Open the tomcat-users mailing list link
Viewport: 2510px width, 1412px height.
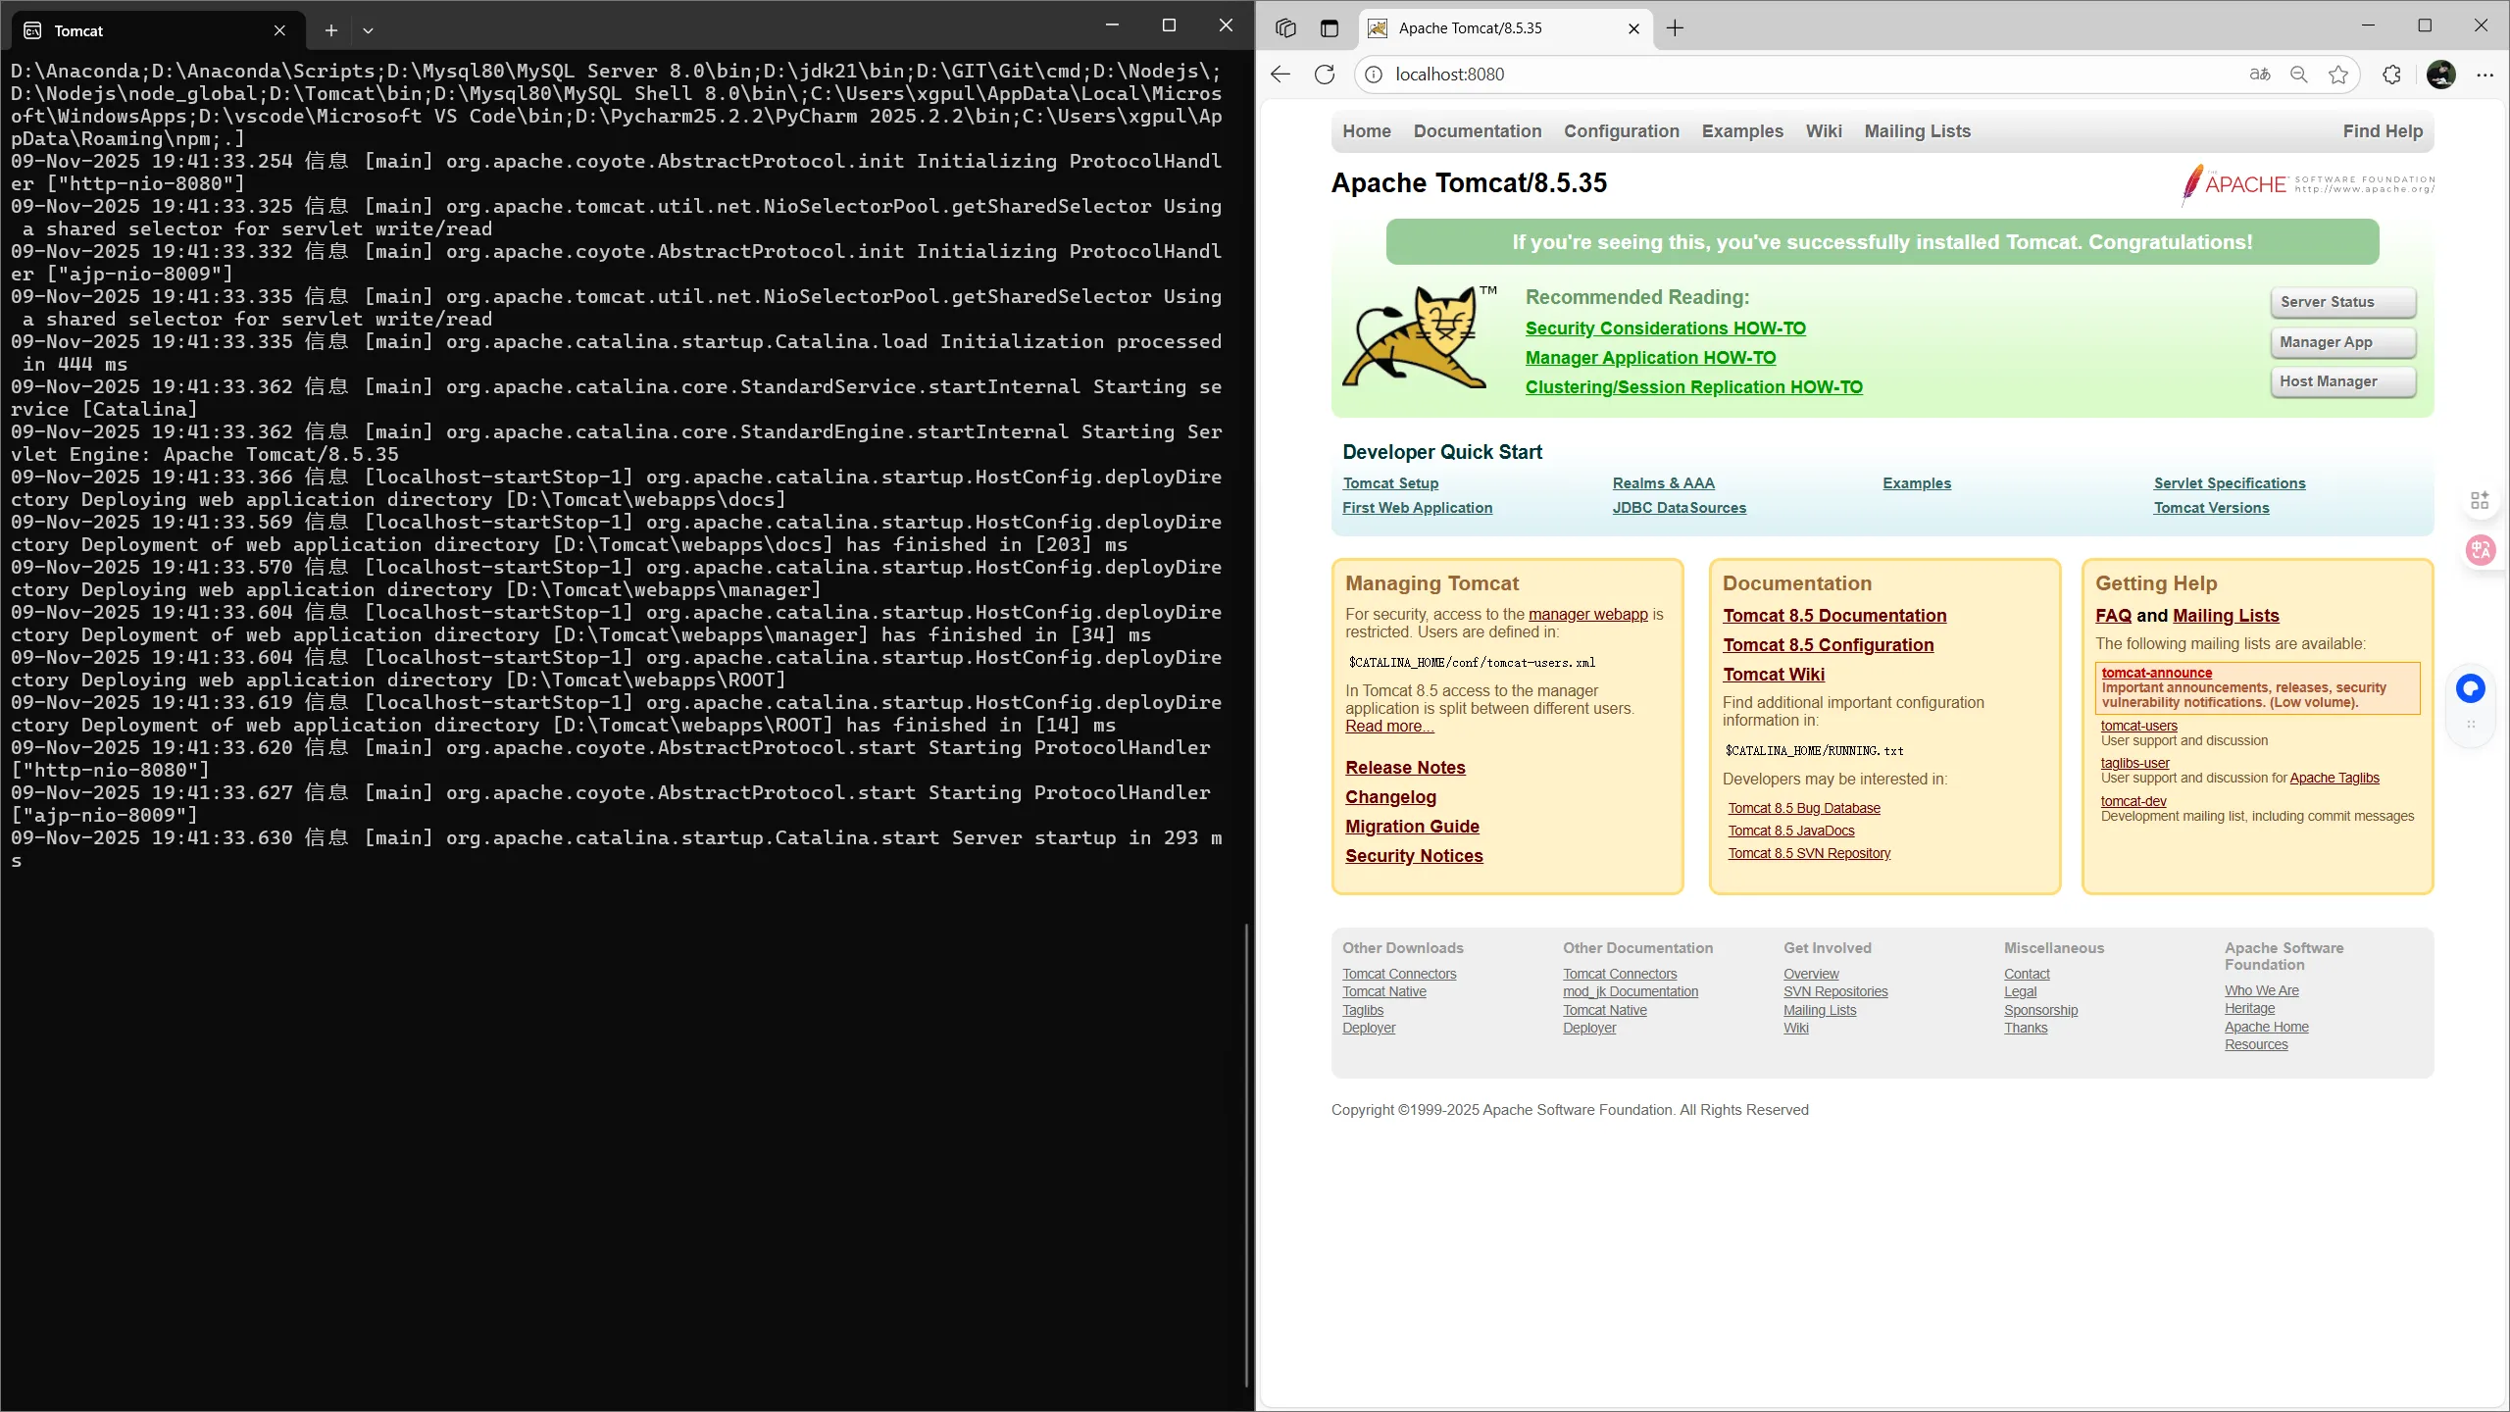[x=2138, y=726]
